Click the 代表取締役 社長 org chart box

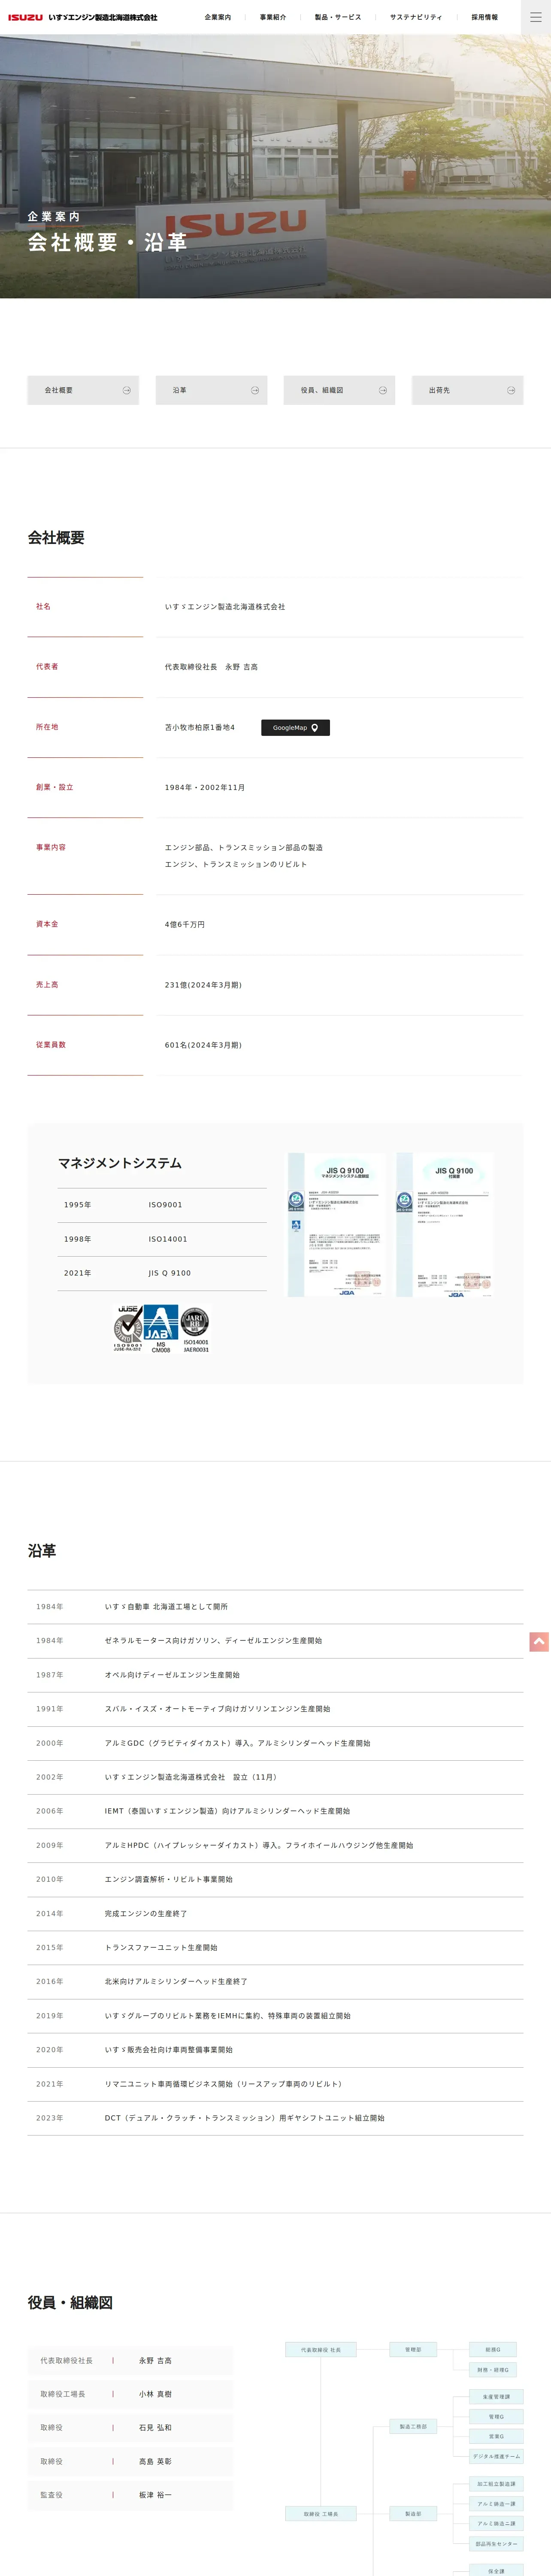321,2349
